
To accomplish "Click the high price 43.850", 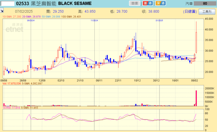I will coord(90,12).
